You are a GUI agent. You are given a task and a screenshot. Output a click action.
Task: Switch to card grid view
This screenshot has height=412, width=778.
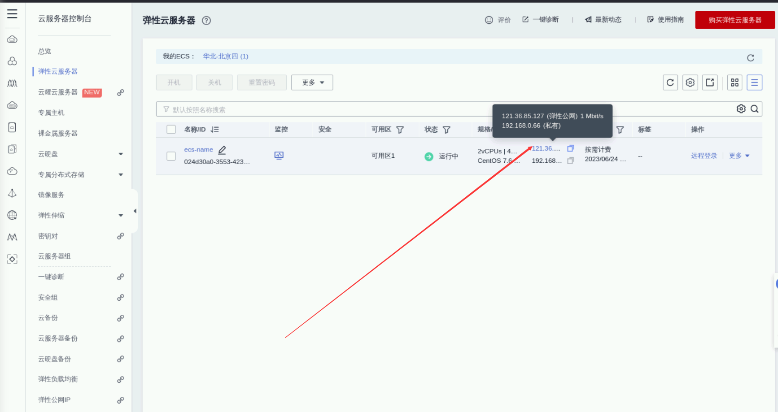[734, 82]
